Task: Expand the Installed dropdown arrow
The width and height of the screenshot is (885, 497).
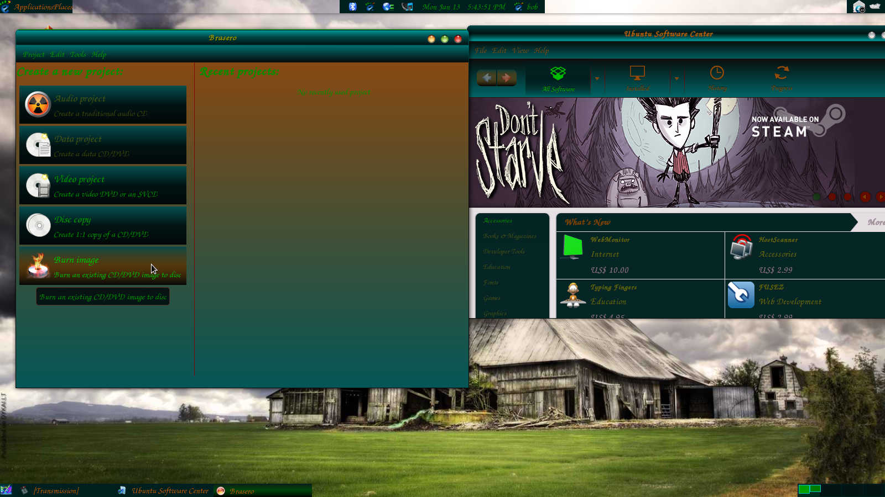Action: tap(676, 78)
